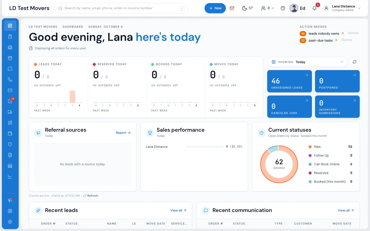Image resolution: width=370 pixels, height=231 pixels.
Task: Open the lifebuoy support icon
Action: click(x=10, y=211)
